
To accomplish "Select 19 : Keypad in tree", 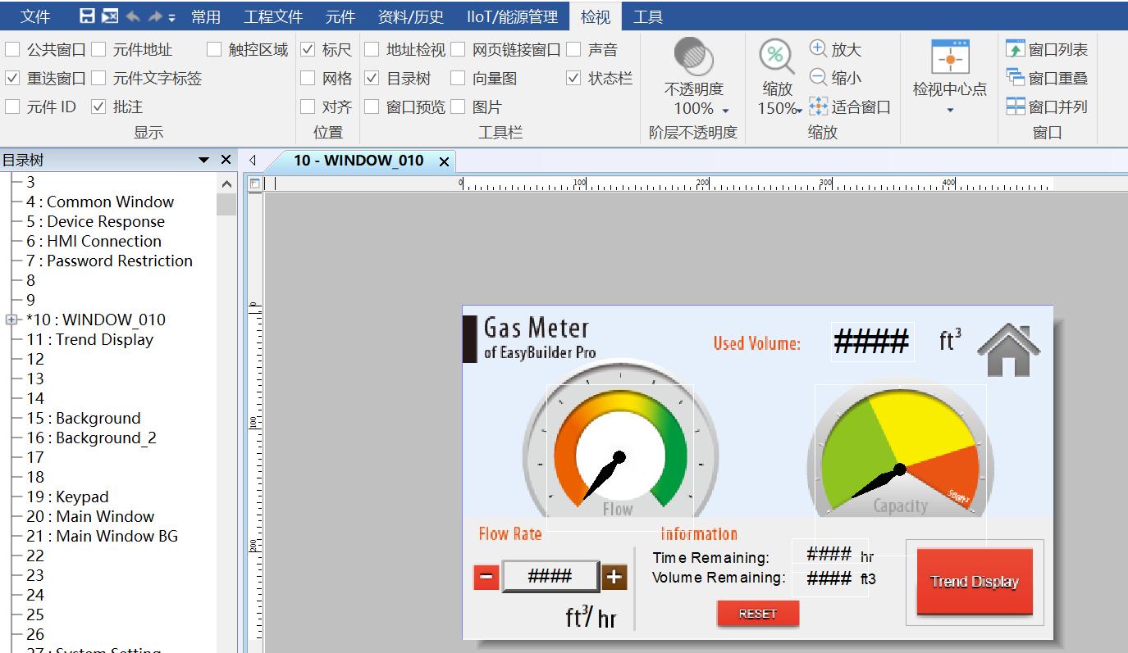I will tap(67, 497).
